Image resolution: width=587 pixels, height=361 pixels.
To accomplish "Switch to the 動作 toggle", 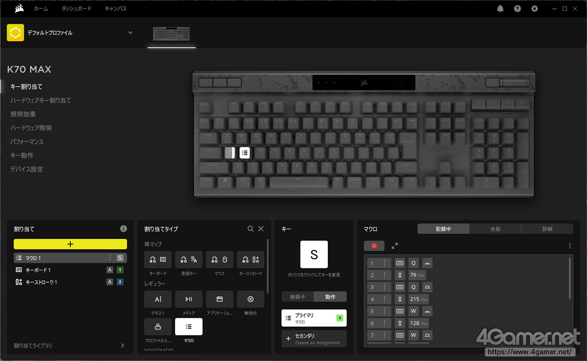I will [x=330, y=296].
